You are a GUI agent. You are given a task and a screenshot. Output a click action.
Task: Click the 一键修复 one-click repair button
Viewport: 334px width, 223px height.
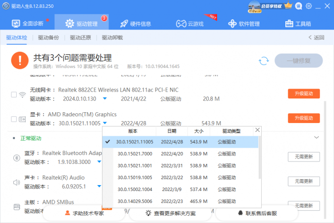click(x=299, y=61)
